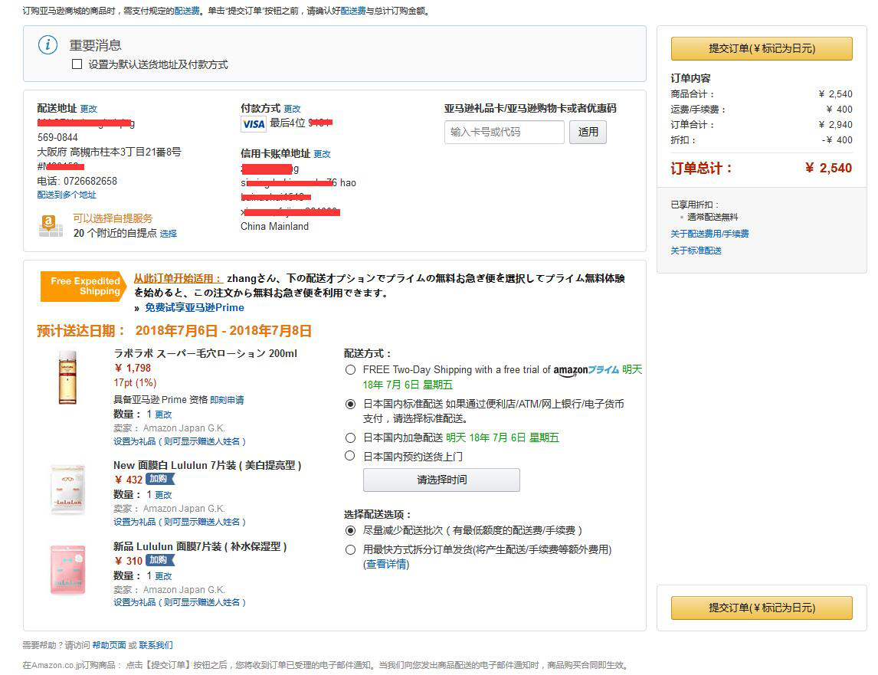The height and width of the screenshot is (675, 878).
Task: Click the Free Expedited Shipping orange badge
Action: [84, 287]
